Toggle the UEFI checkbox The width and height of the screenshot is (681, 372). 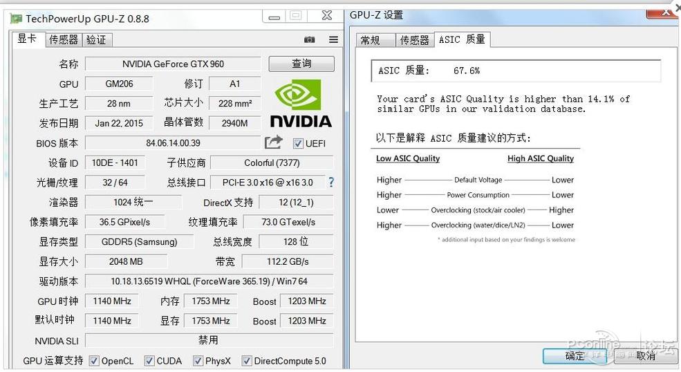tap(298, 143)
